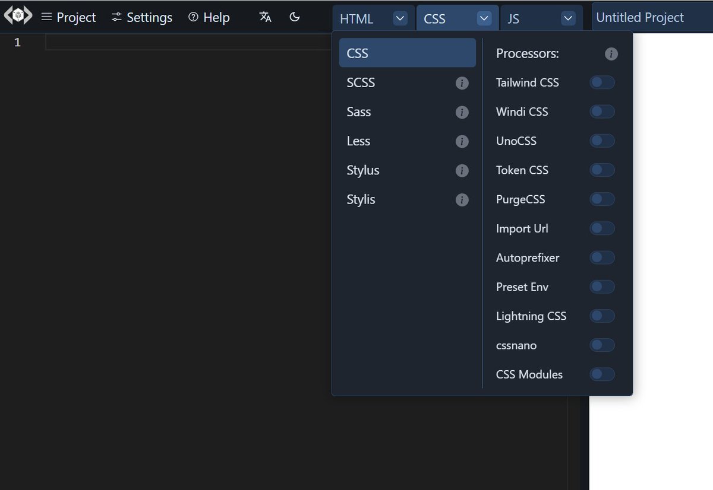Switch theme with the moon icon
Viewport: 713px width, 490px height.
point(295,17)
